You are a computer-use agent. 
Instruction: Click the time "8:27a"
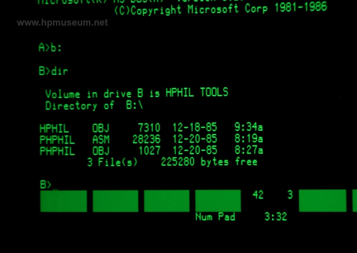click(249, 150)
